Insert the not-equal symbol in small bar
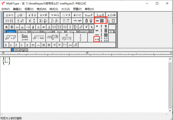The image size is (173, 120). 44,27
